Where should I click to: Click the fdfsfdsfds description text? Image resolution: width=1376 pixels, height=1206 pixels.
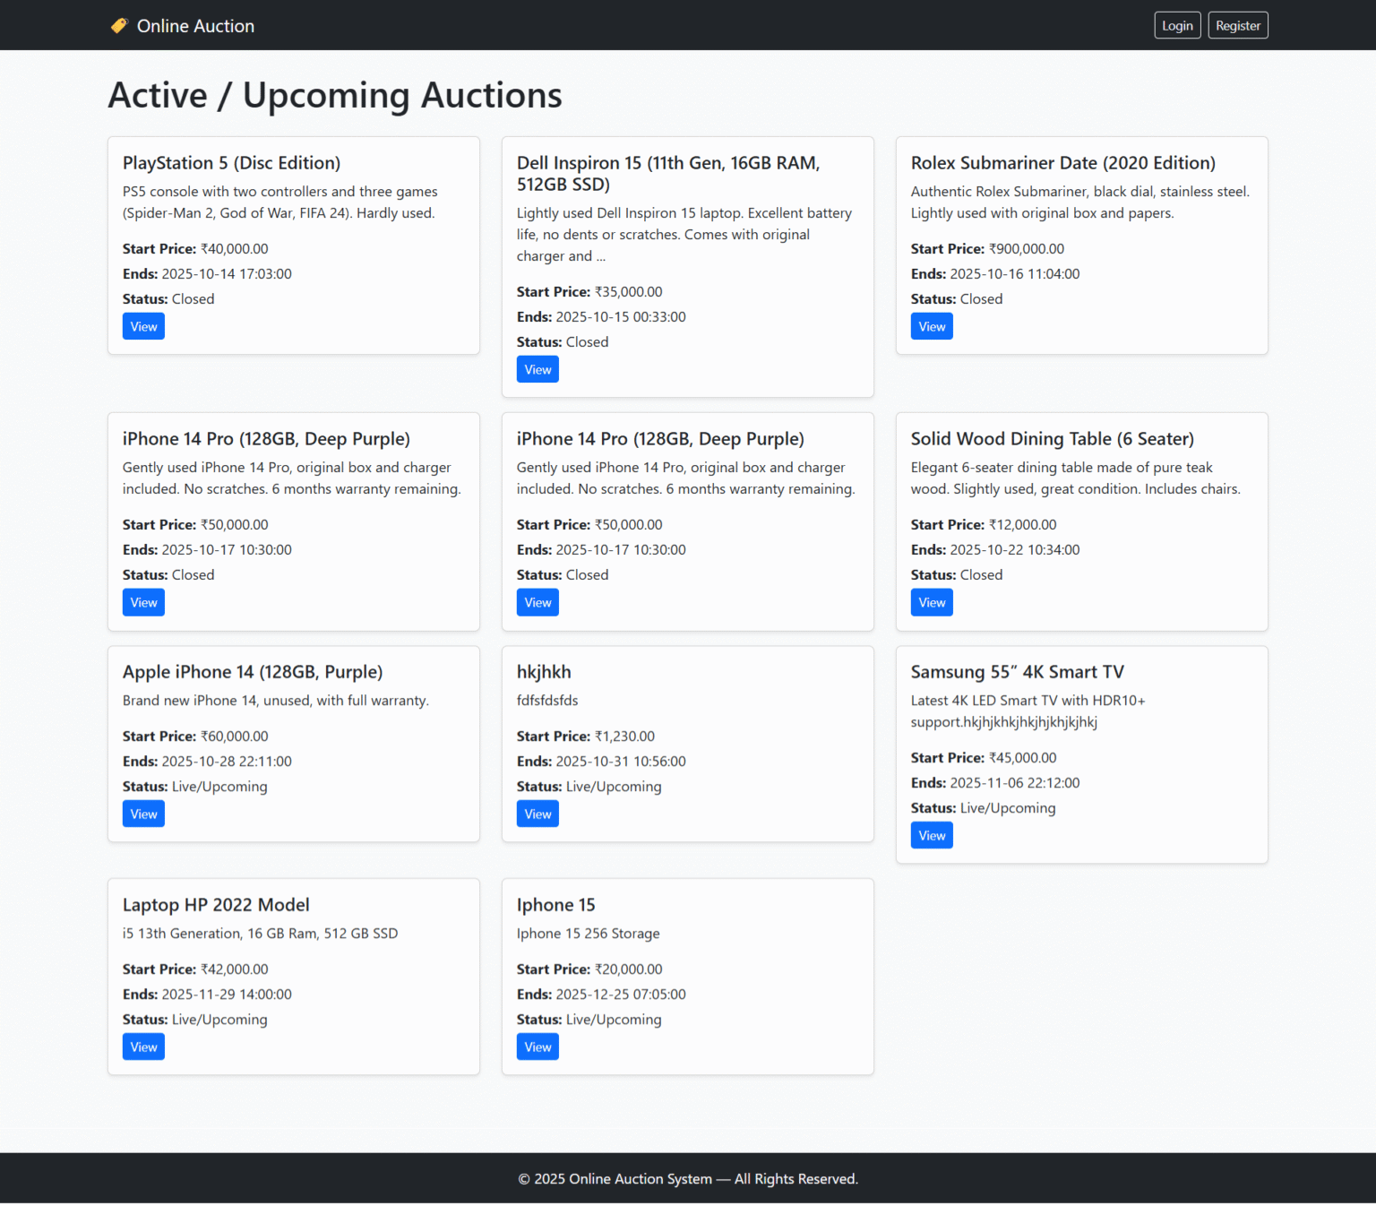click(x=547, y=701)
